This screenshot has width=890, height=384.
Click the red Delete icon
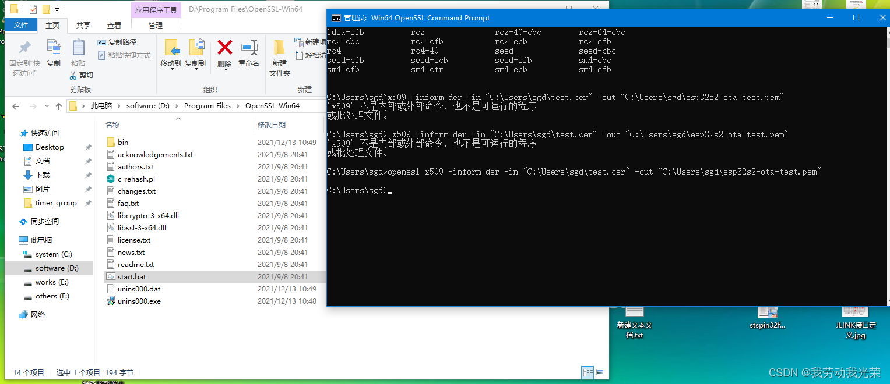[224, 48]
